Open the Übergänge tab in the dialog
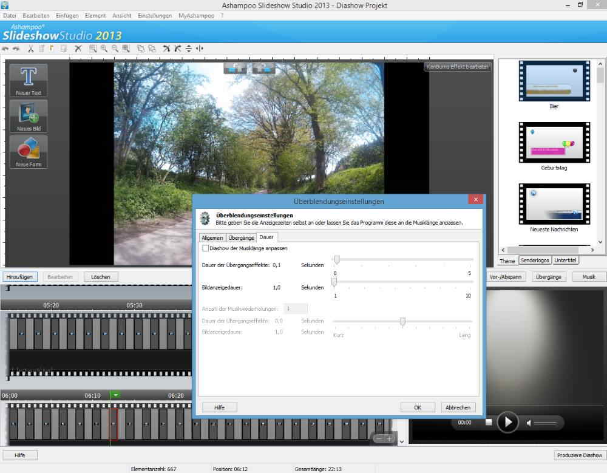This screenshot has width=607, height=473. coord(241,237)
